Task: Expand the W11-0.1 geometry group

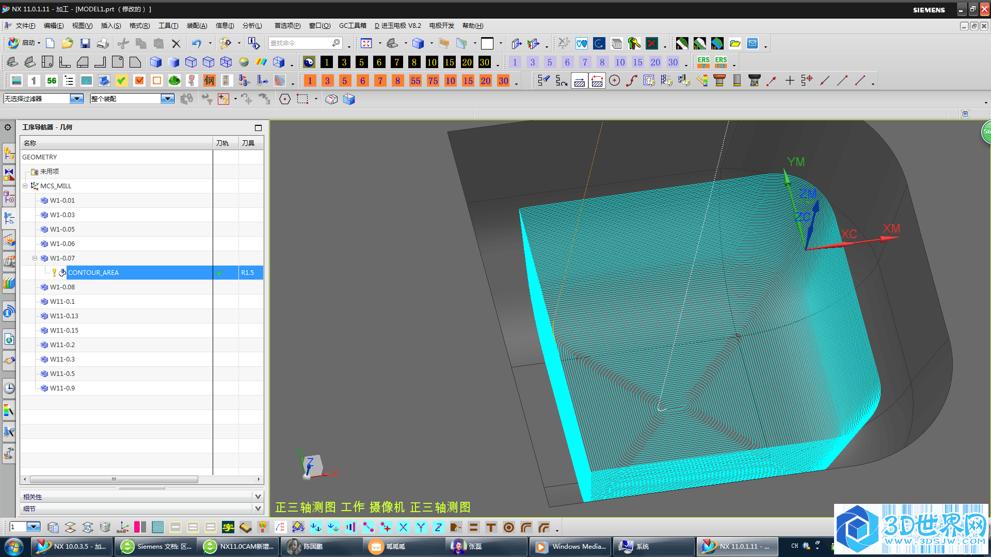Action: [36, 301]
